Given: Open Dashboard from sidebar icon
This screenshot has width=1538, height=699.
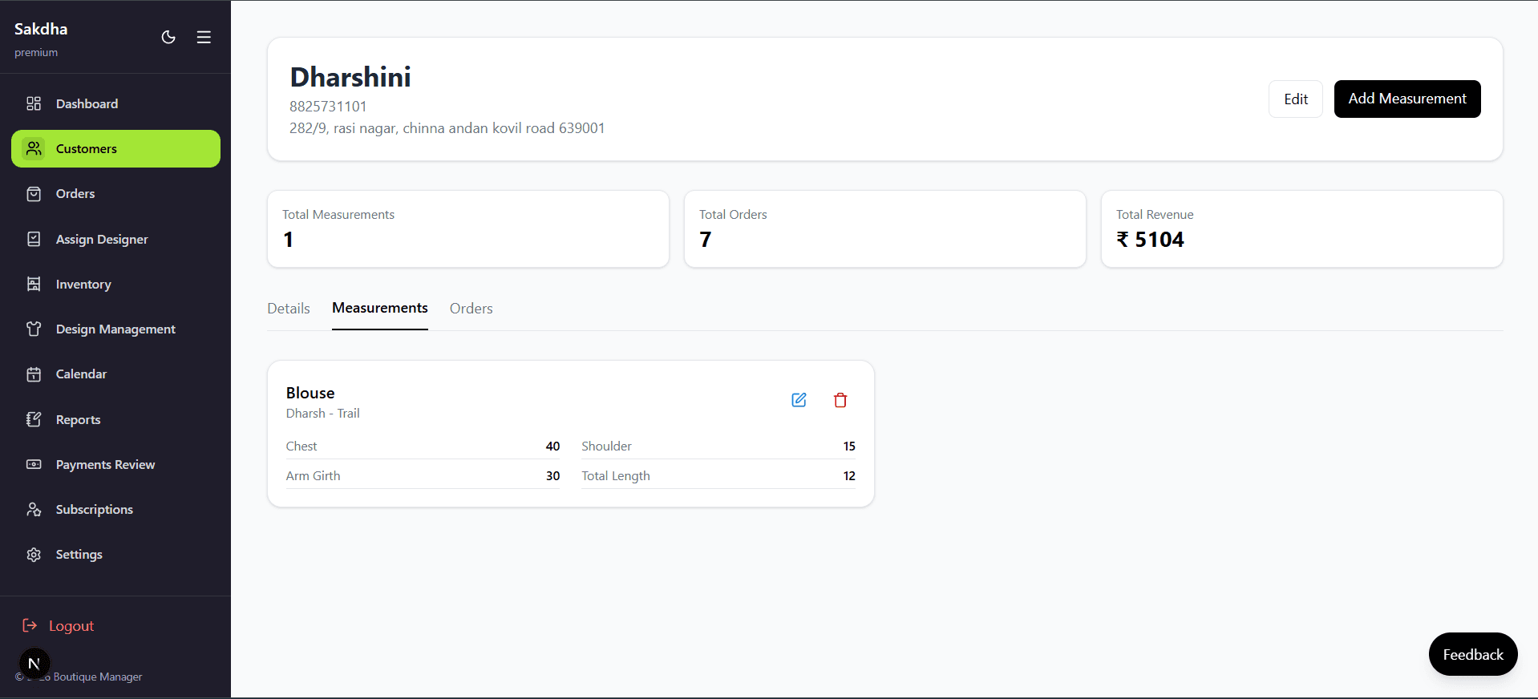Looking at the screenshot, I should point(34,103).
